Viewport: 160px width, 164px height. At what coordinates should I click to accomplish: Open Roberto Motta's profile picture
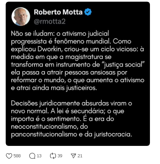pos(21,16)
